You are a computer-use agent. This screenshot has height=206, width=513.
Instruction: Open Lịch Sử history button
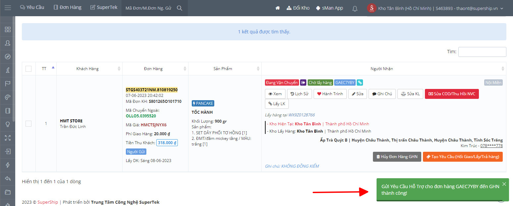point(299,94)
